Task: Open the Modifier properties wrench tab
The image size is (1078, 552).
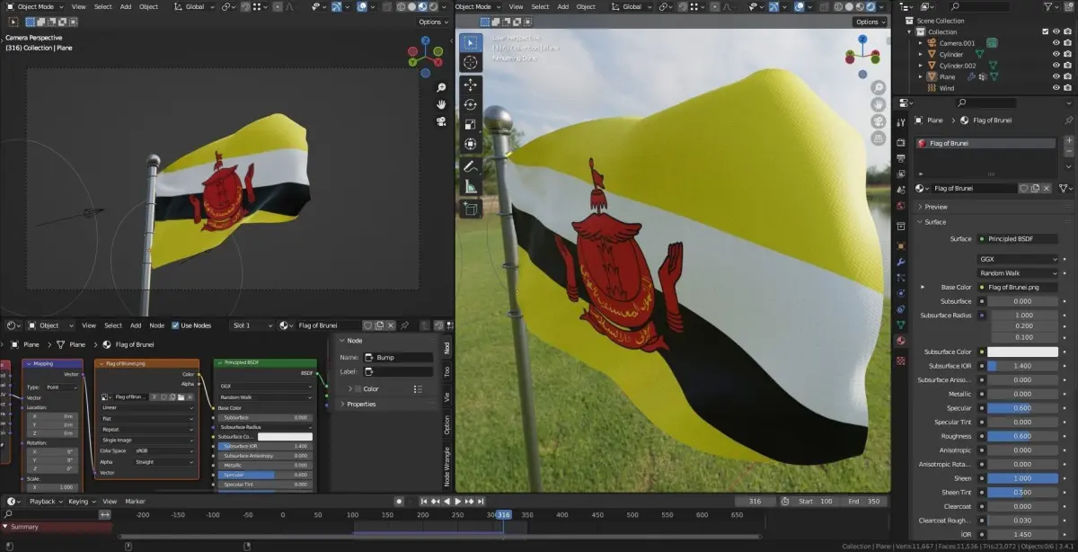Action: click(901, 261)
